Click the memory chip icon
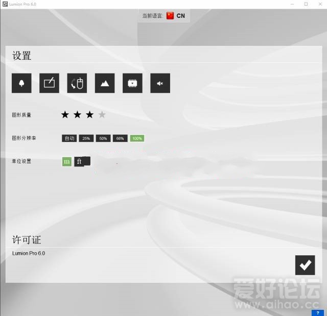The height and width of the screenshot is (316, 327). tap(132, 83)
